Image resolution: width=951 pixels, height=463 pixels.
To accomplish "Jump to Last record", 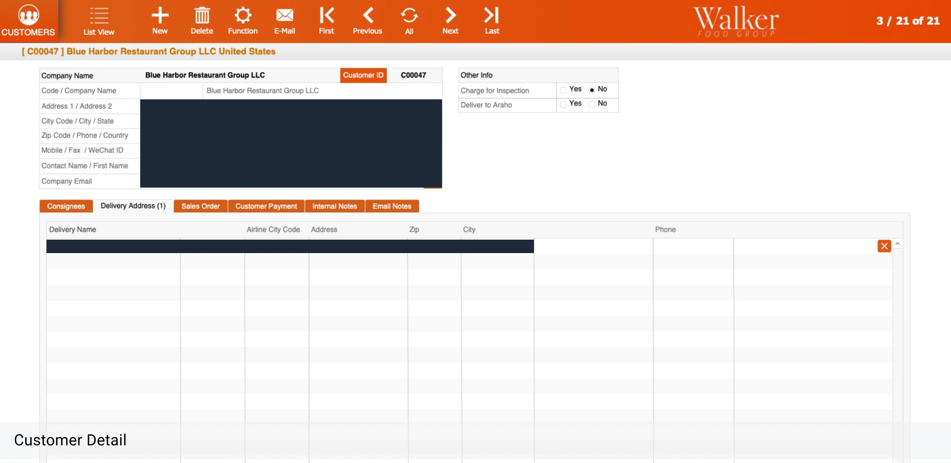I will [492, 21].
